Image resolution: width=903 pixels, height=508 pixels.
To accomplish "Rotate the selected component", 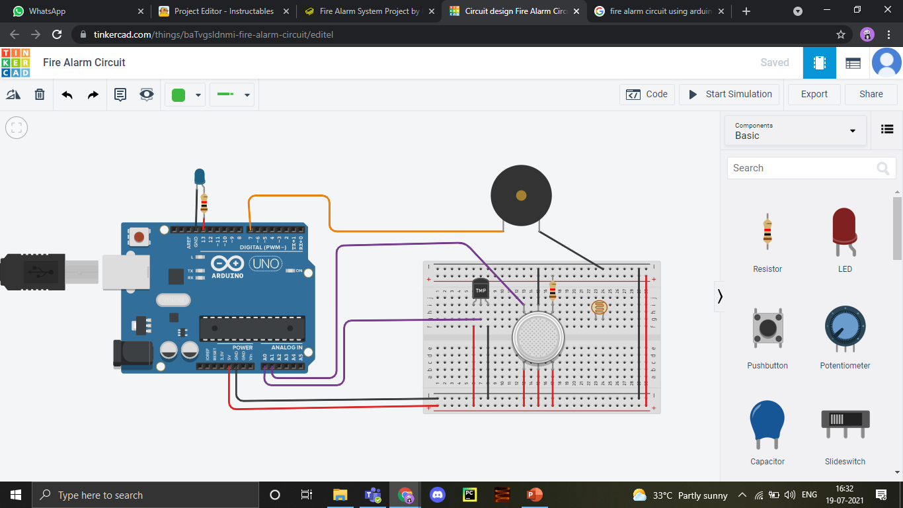I will pyautogui.click(x=13, y=95).
